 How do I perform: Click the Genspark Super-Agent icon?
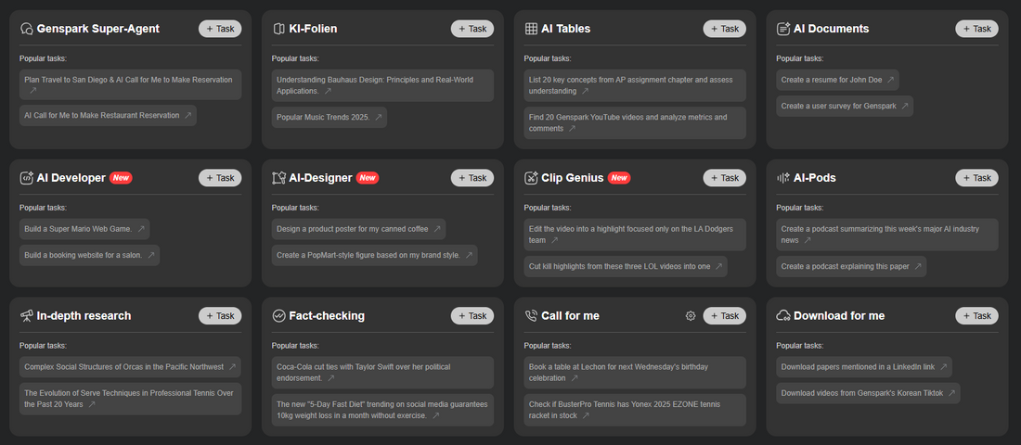click(x=27, y=29)
